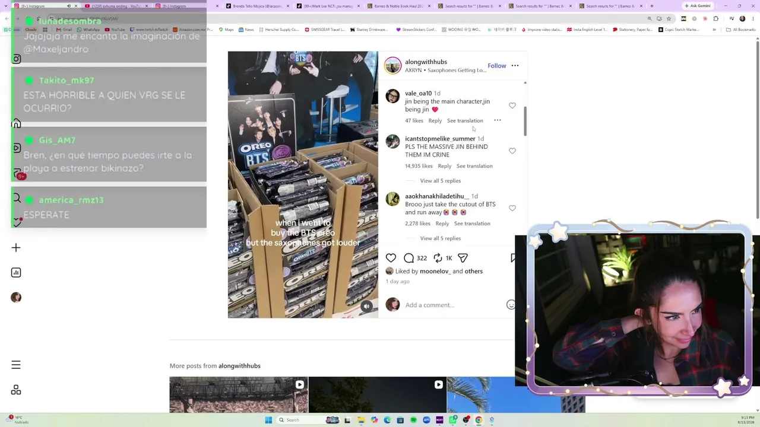Open Zoom from the taskbar

tap(426, 420)
